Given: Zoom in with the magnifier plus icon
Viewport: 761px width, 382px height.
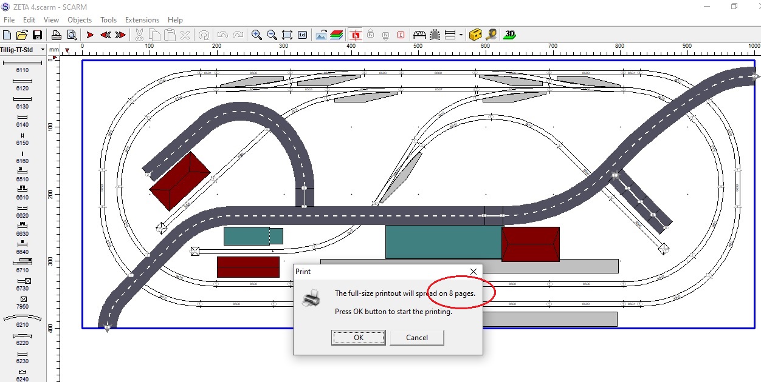Looking at the screenshot, I should click(x=257, y=35).
